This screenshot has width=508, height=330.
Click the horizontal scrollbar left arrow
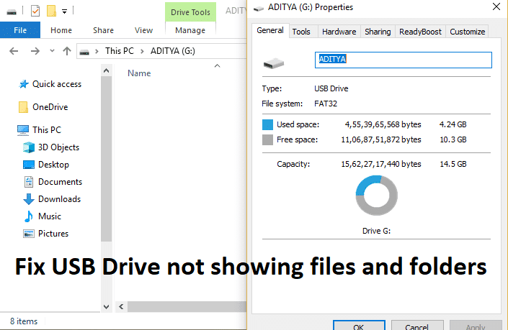click(121, 306)
